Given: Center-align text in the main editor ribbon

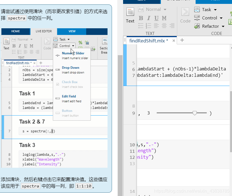Looking at the screenshot, I should point(164,26).
